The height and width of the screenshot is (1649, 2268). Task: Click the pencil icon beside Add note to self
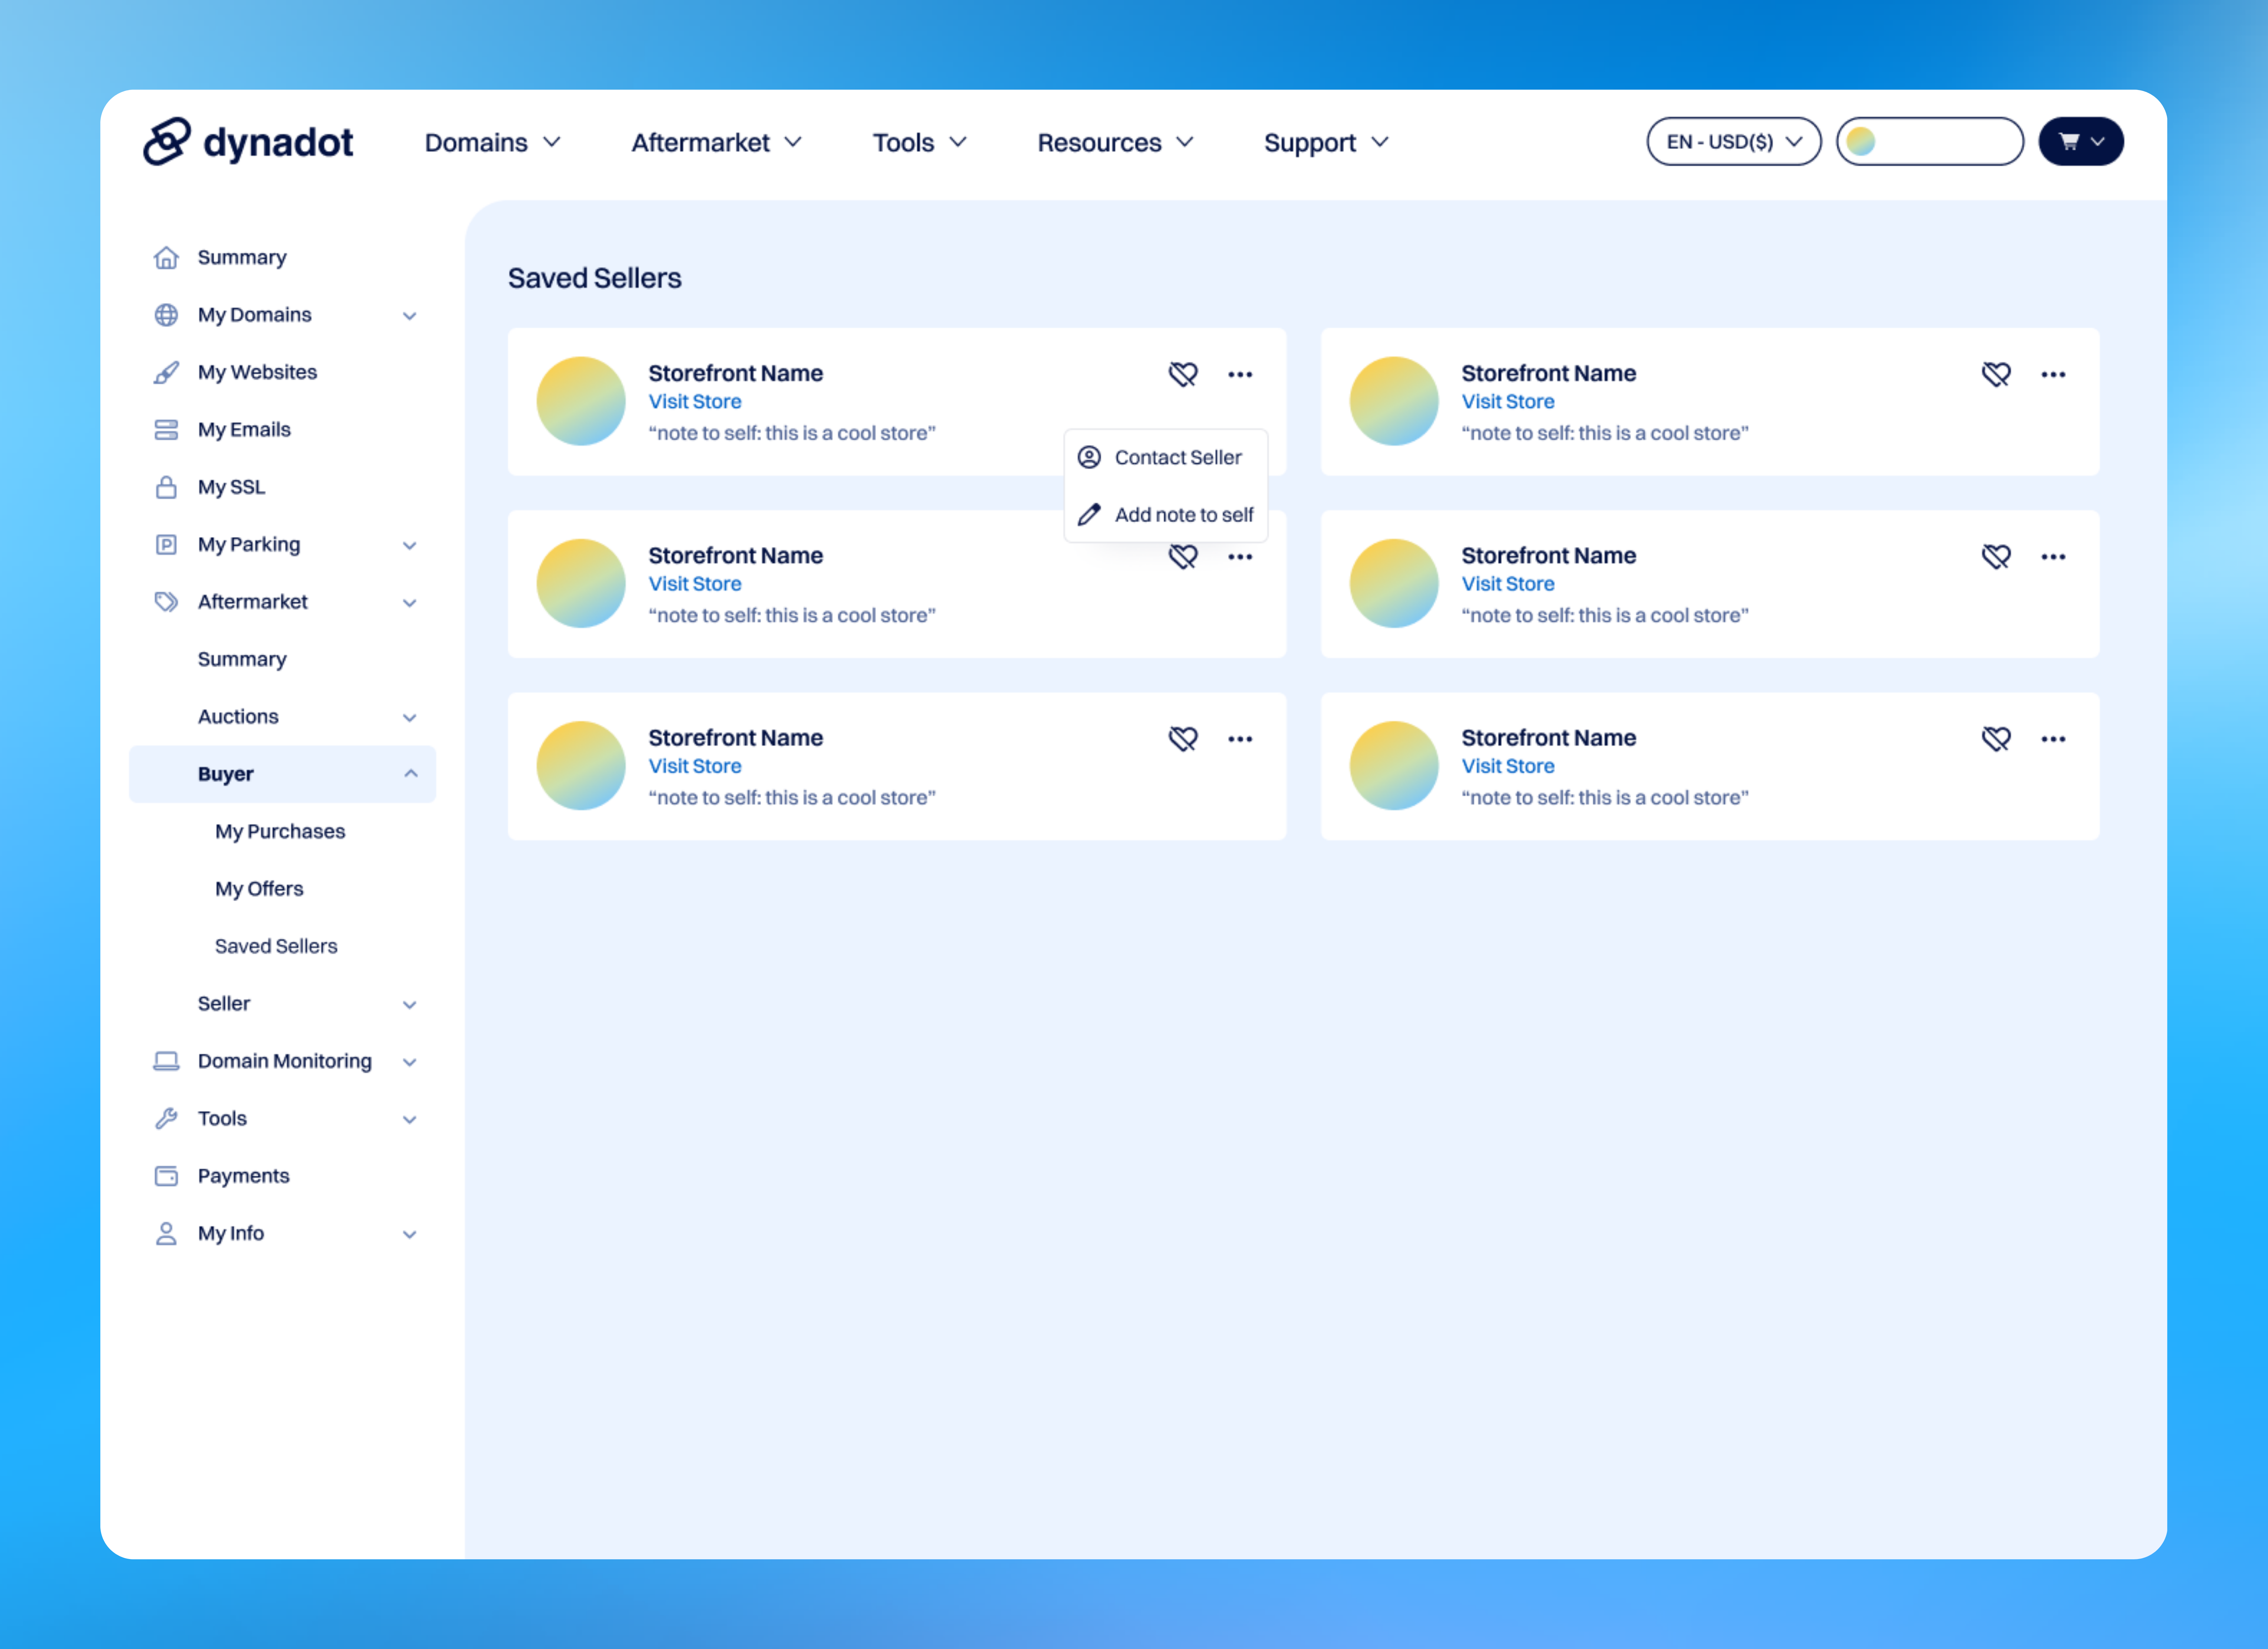click(1089, 515)
